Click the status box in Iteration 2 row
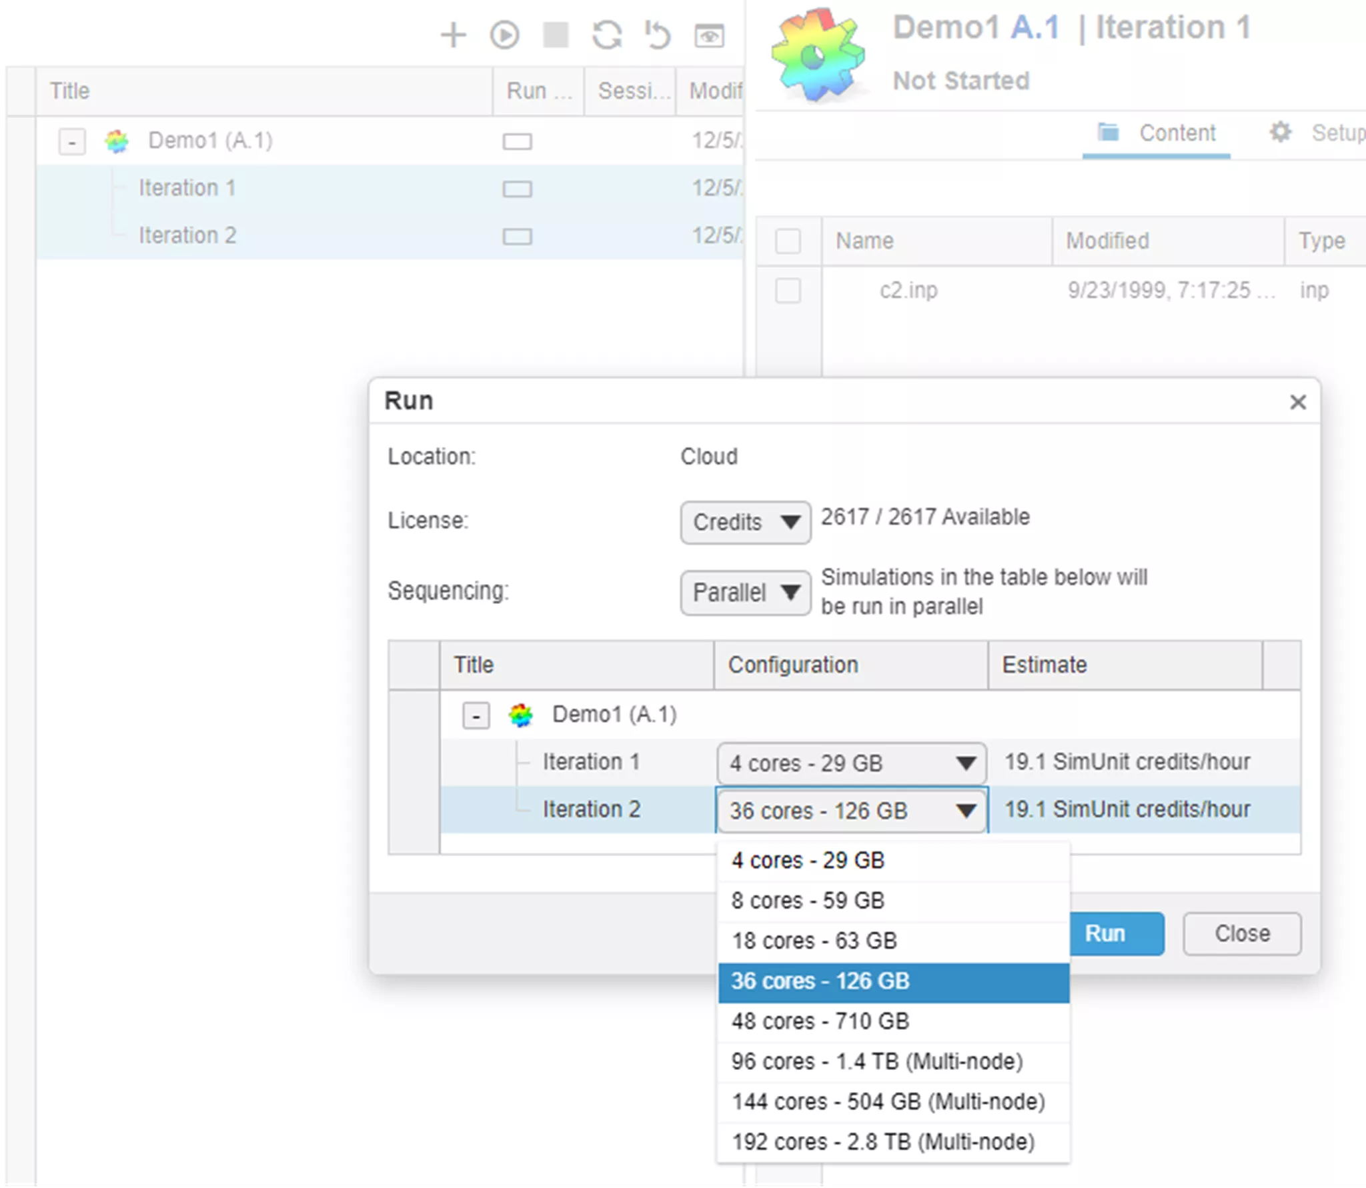The height and width of the screenshot is (1188, 1366). pyautogui.click(x=518, y=236)
